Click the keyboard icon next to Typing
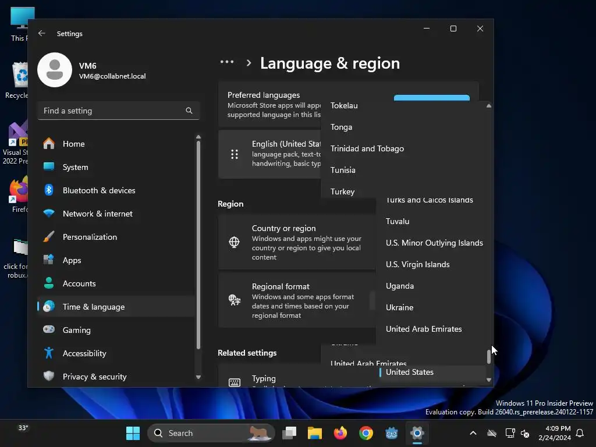596x447 pixels. (235, 382)
